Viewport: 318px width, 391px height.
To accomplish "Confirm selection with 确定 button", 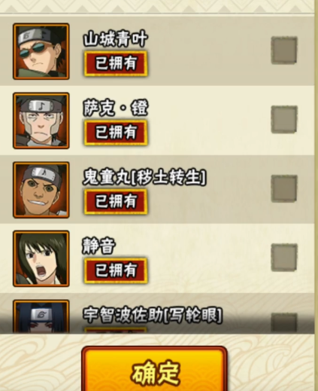I will click(x=154, y=368).
